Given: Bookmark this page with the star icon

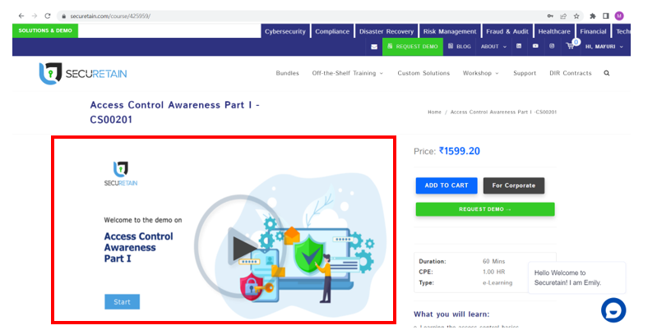Looking at the screenshot, I should [576, 16].
